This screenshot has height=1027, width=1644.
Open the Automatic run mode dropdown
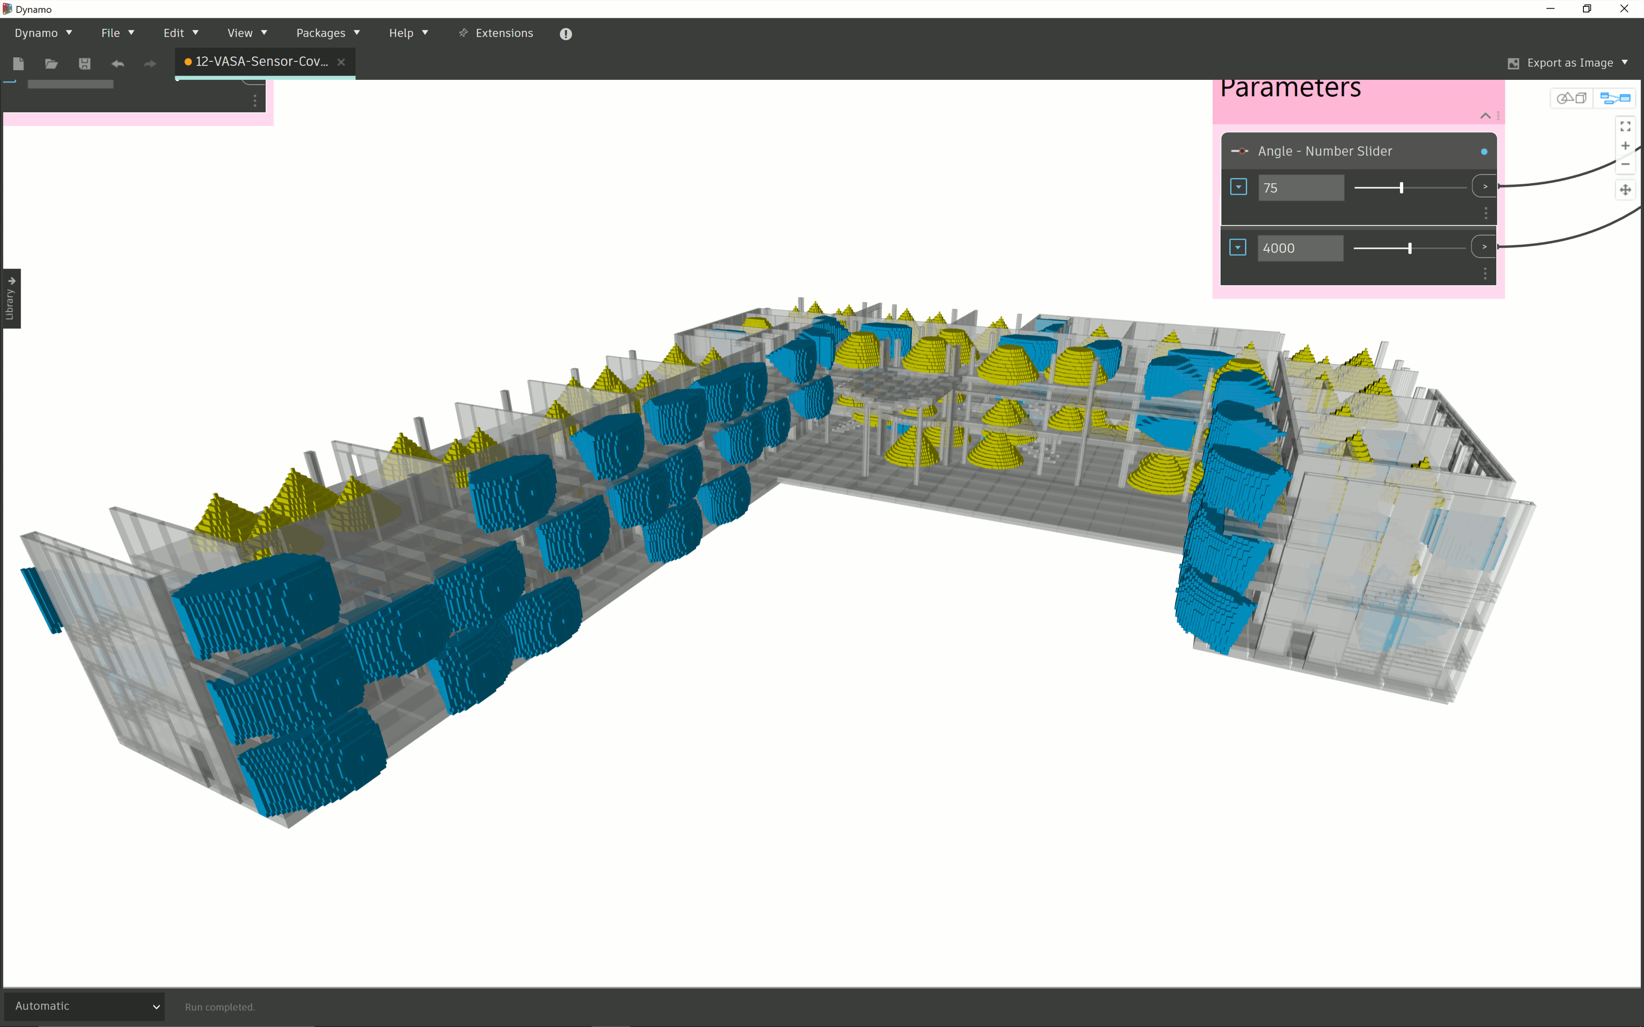pos(84,1006)
